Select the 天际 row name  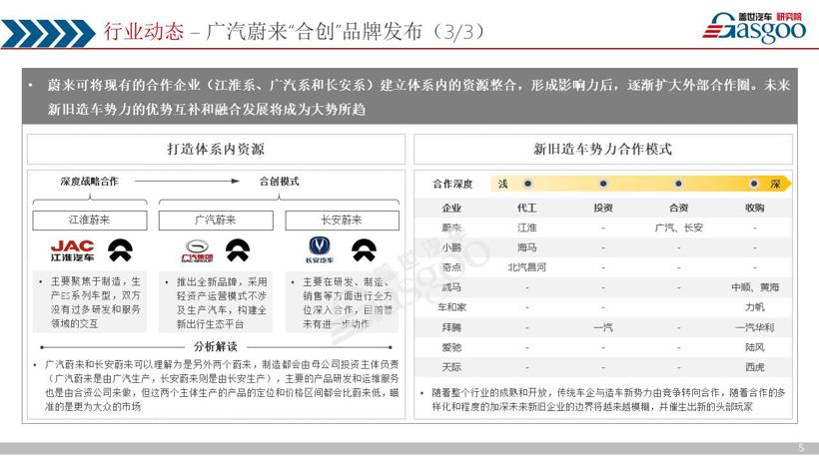451,367
